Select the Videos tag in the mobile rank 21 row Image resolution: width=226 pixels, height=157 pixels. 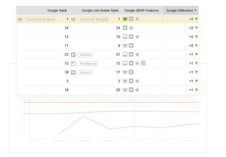[x=85, y=55]
